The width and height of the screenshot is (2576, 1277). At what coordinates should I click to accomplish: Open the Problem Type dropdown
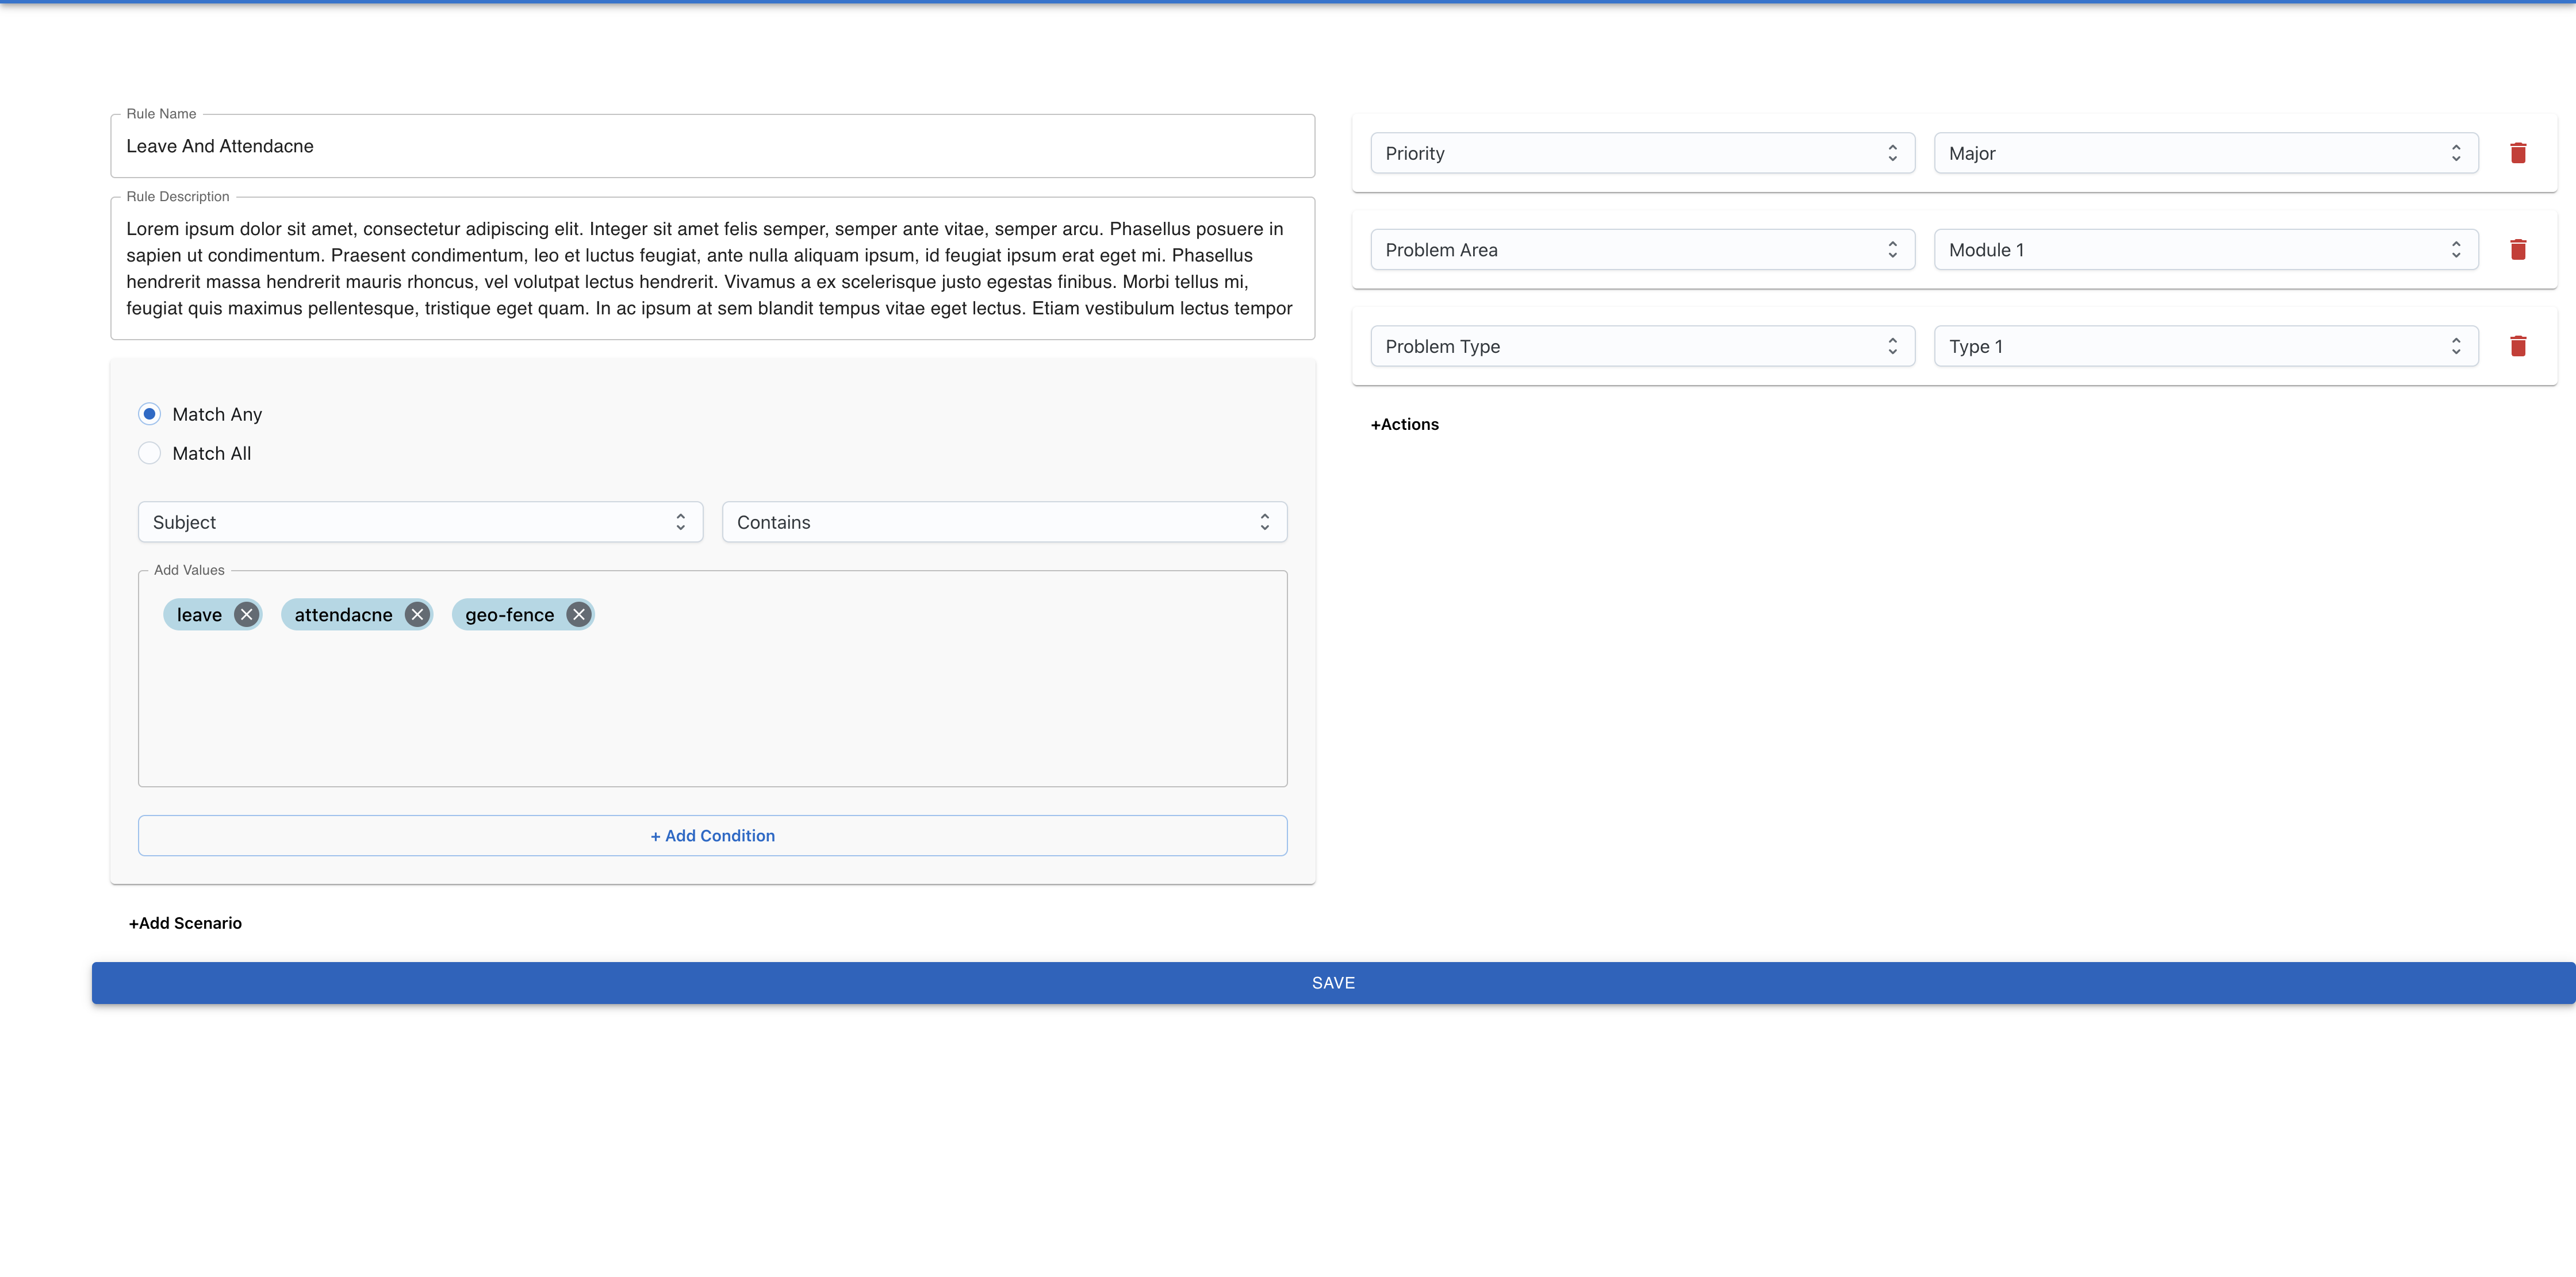pyautogui.click(x=1642, y=347)
